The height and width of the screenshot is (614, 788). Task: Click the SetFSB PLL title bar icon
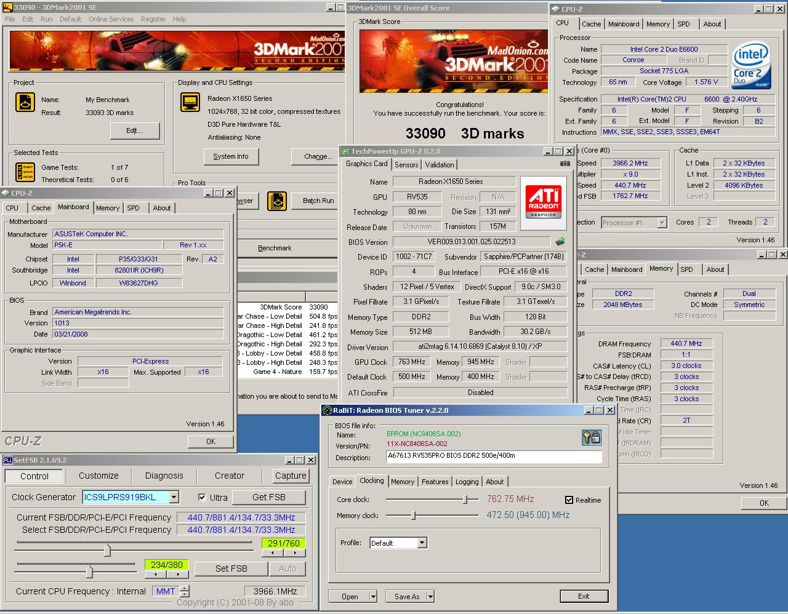coord(8,460)
